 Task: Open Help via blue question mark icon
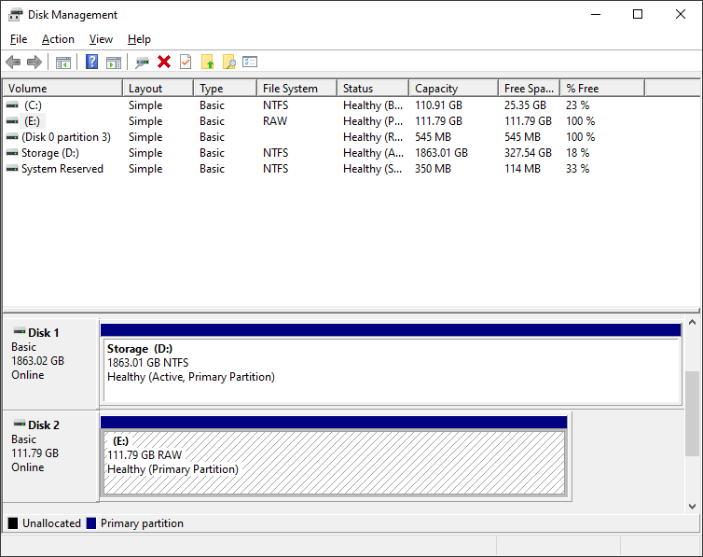[x=92, y=63]
